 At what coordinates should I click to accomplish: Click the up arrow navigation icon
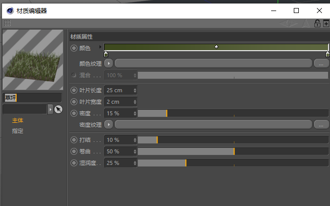[305, 23]
